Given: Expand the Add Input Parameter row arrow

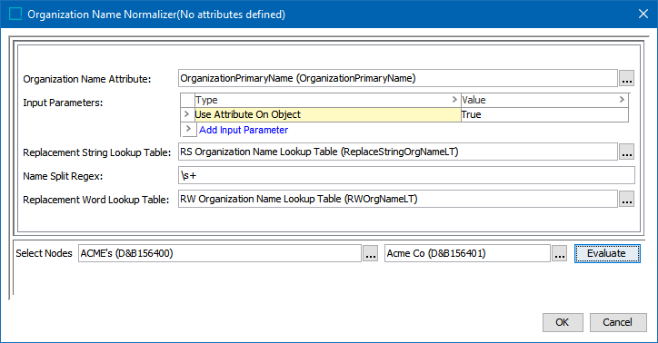Looking at the screenshot, I should (x=188, y=130).
